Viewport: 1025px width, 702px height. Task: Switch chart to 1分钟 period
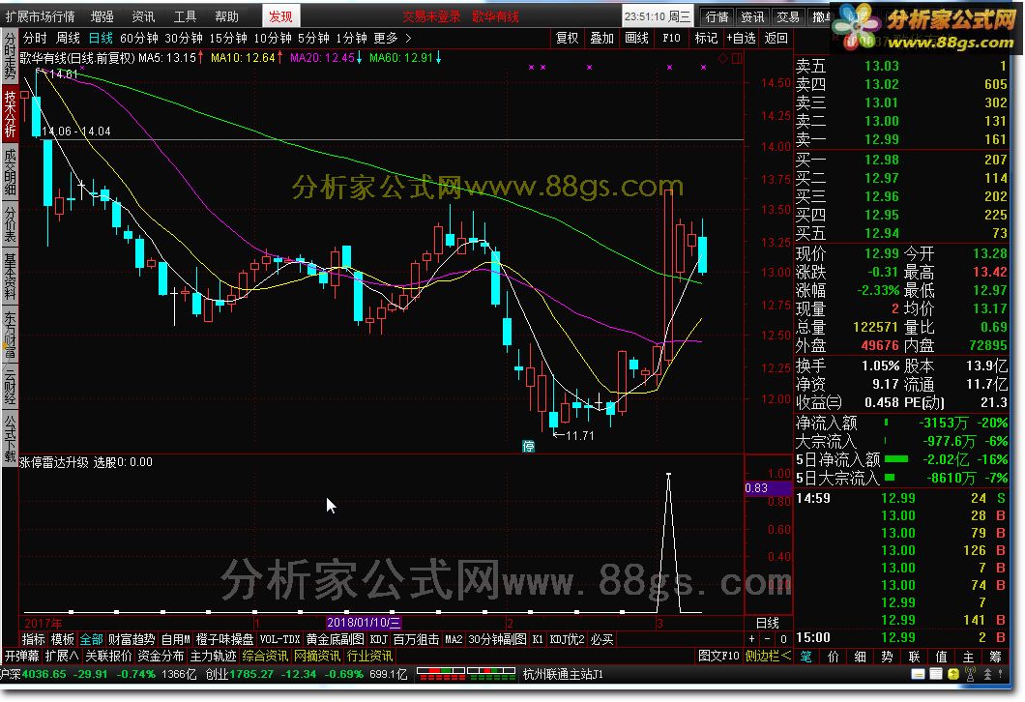click(351, 39)
